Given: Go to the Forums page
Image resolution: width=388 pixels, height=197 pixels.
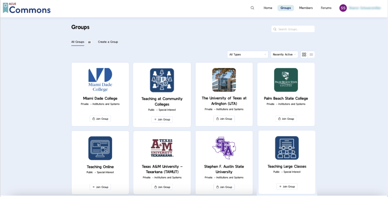Looking at the screenshot, I should point(326,8).
